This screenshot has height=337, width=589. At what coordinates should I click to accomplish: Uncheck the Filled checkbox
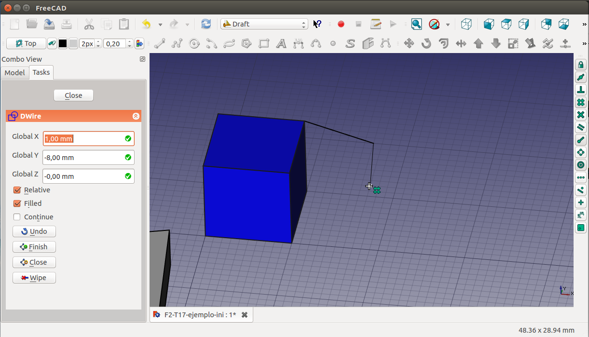pyautogui.click(x=17, y=203)
